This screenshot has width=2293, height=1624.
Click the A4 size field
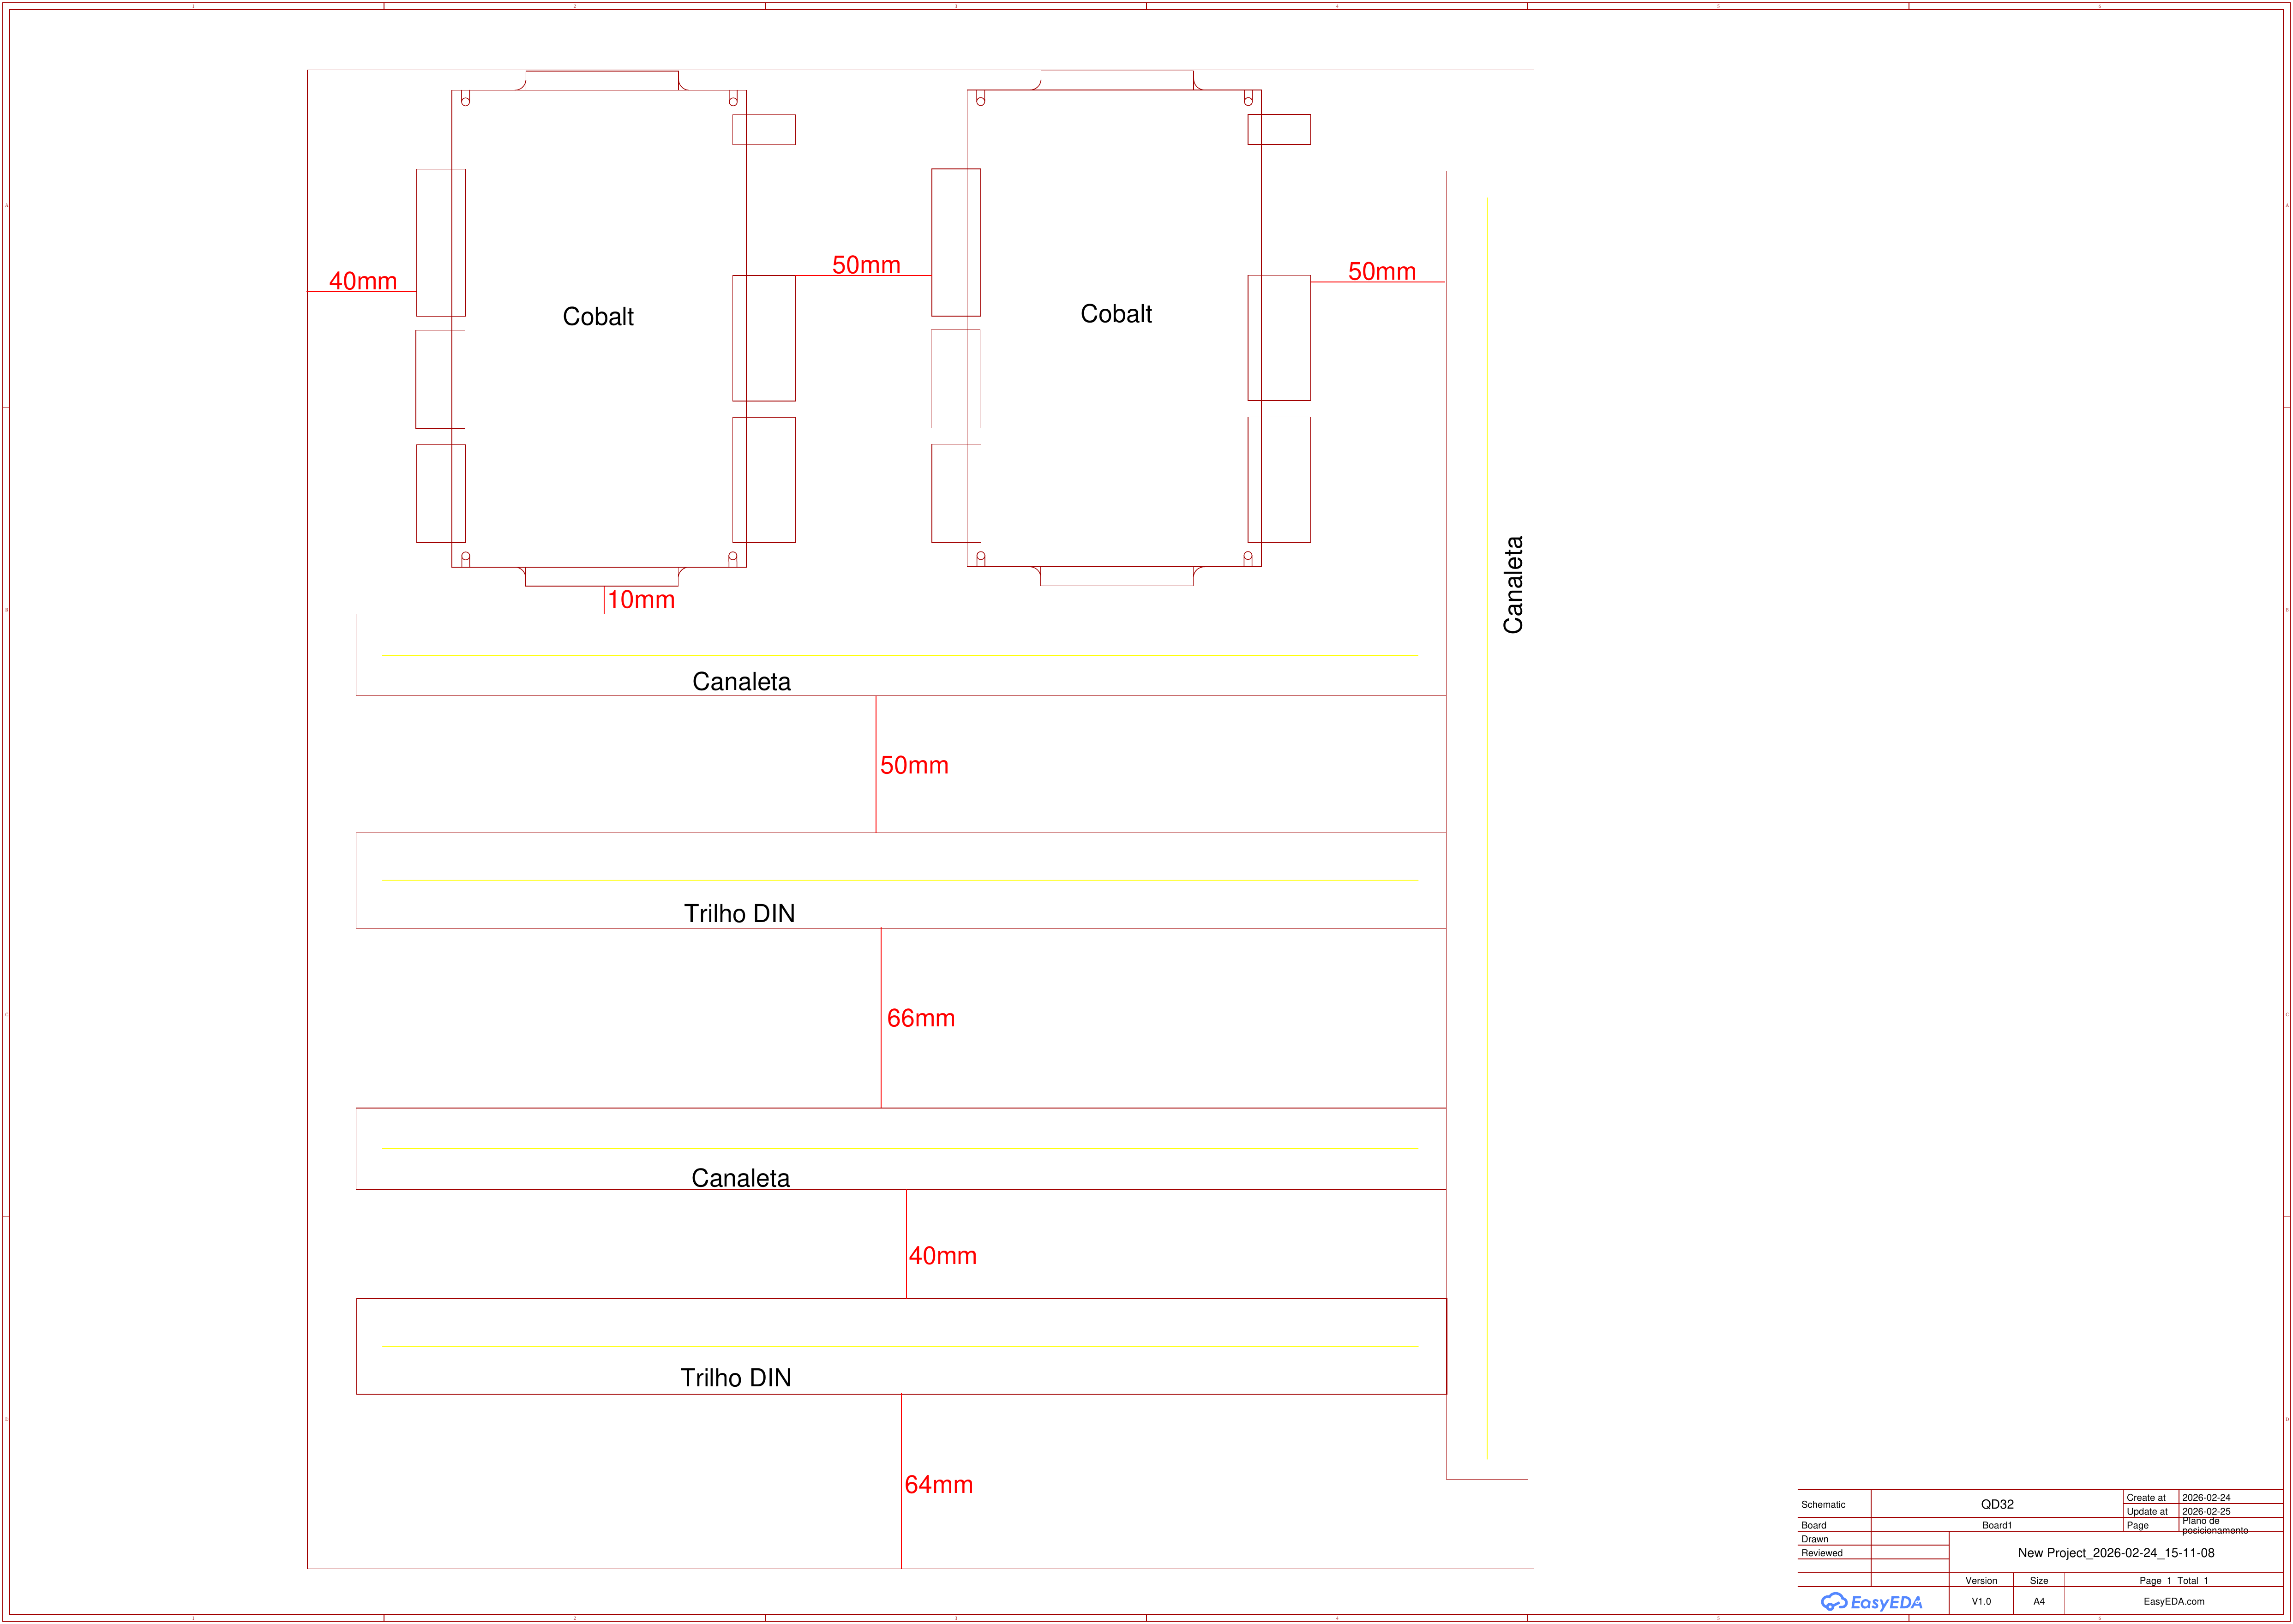2039,1602
